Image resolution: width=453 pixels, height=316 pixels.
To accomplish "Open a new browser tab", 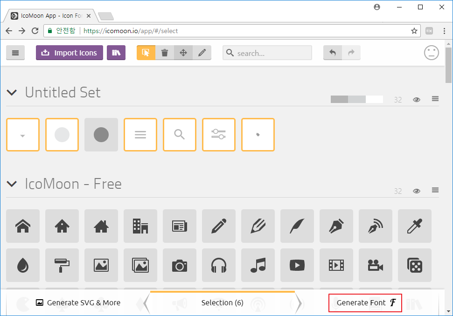I will (106, 16).
